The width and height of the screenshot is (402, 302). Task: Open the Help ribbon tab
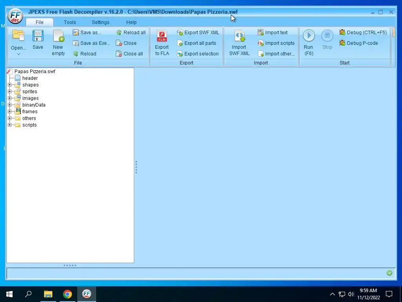point(131,22)
